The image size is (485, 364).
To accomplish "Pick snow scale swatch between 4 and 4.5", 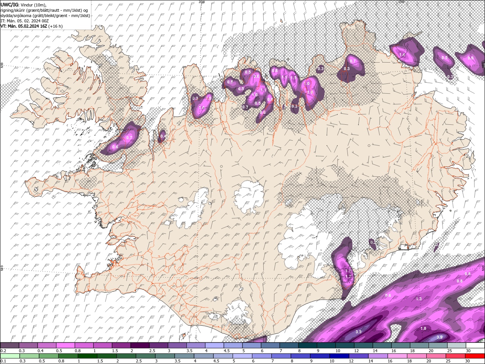I will (x=214, y=345).
